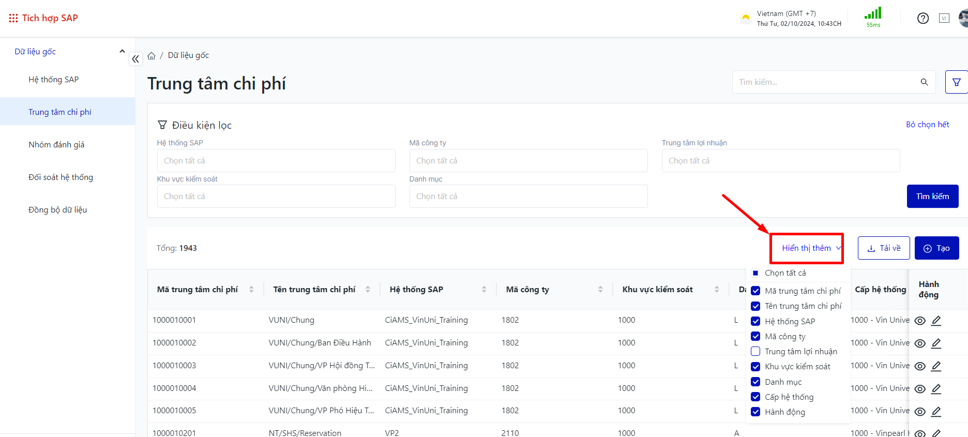This screenshot has width=968, height=437.
Task: Click the Bỏ chọn hết link
Action: (927, 125)
